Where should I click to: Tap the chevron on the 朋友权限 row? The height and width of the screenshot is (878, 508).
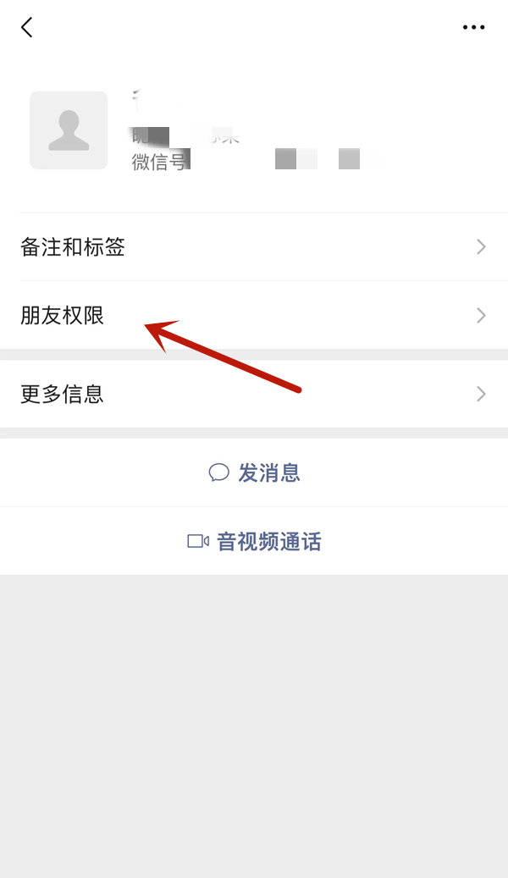coord(481,315)
